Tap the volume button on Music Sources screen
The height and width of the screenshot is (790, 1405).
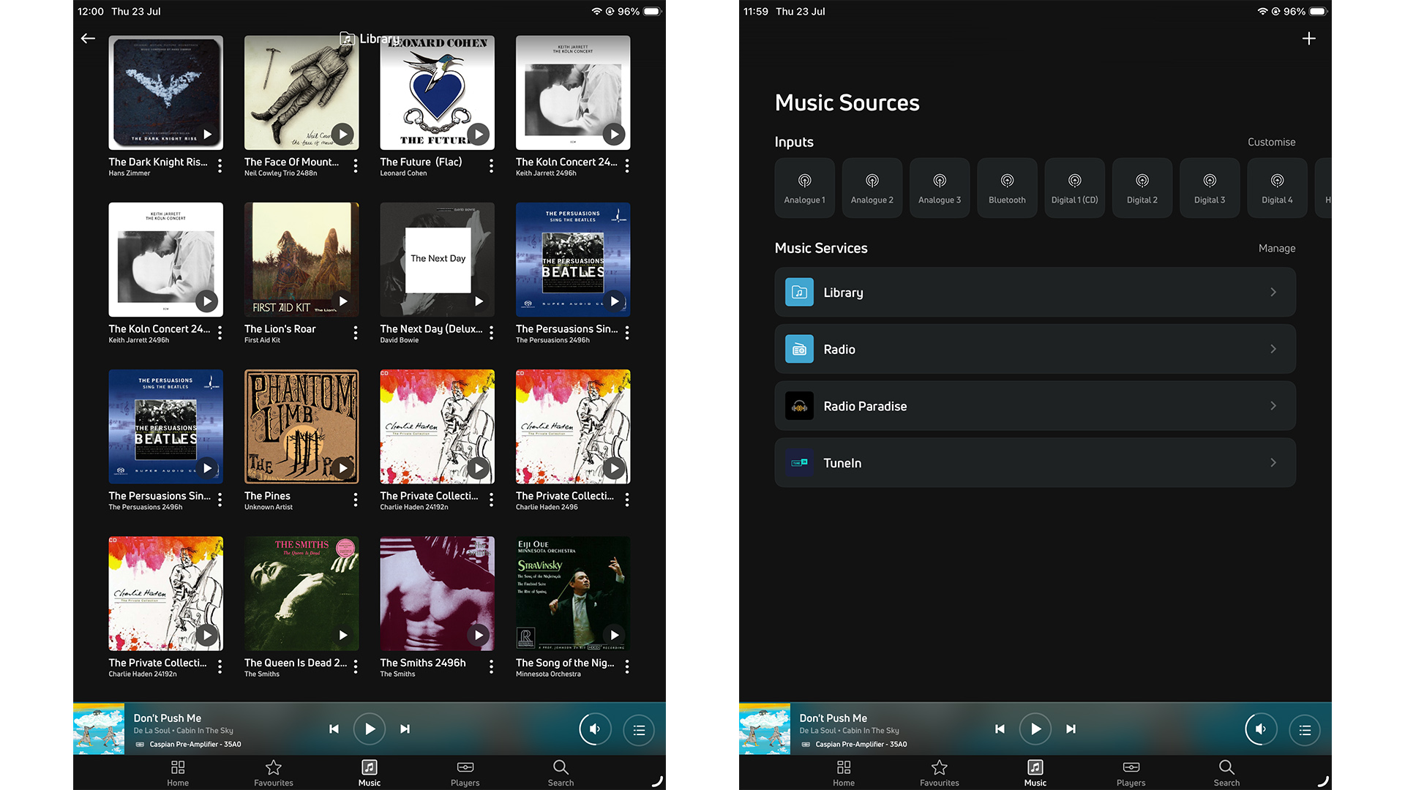(x=1261, y=729)
